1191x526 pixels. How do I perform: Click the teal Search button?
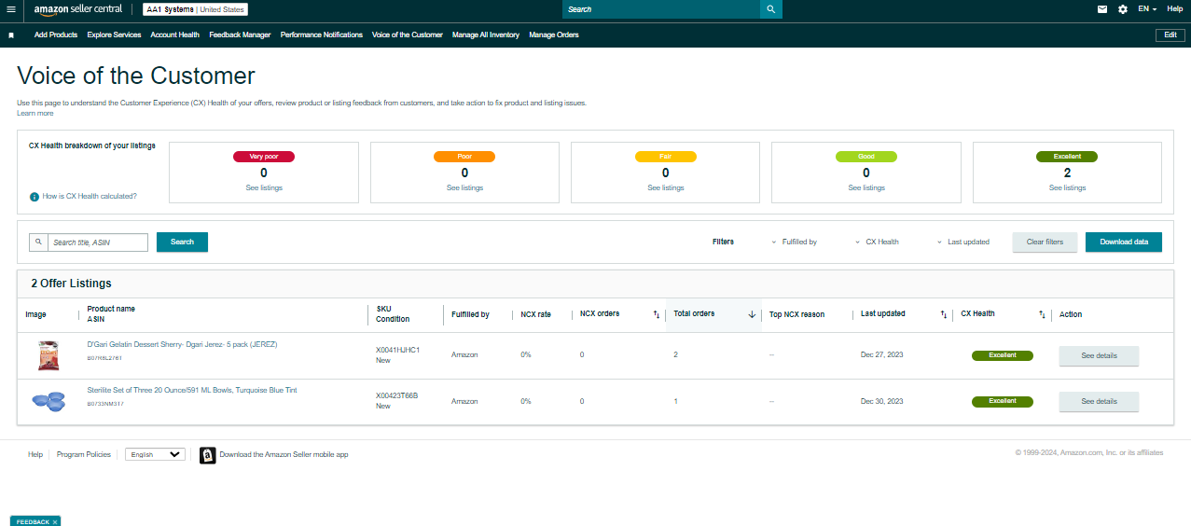point(182,242)
